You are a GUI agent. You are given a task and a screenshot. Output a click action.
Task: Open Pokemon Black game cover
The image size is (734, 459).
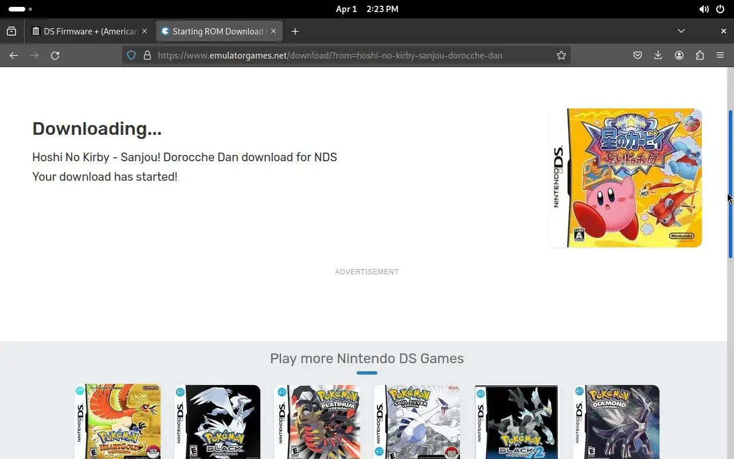coord(217,422)
